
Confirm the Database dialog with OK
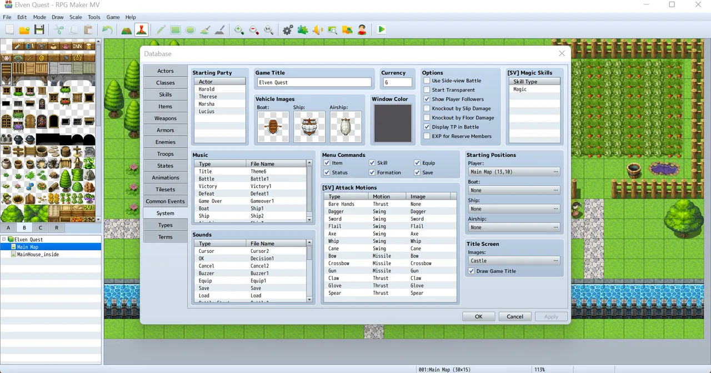pyautogui.click(x=479, y=316)
